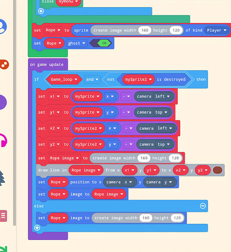Open the camera left dropdown in the set x1 row
231x252 pixels.
click(162, 96)
